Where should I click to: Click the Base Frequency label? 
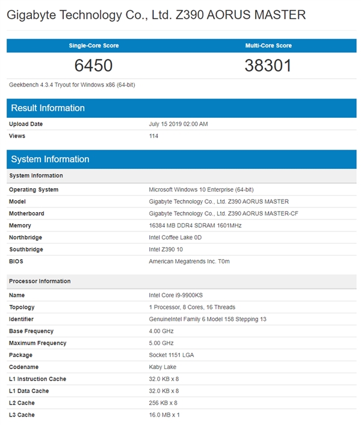click(x=31, y=331)
